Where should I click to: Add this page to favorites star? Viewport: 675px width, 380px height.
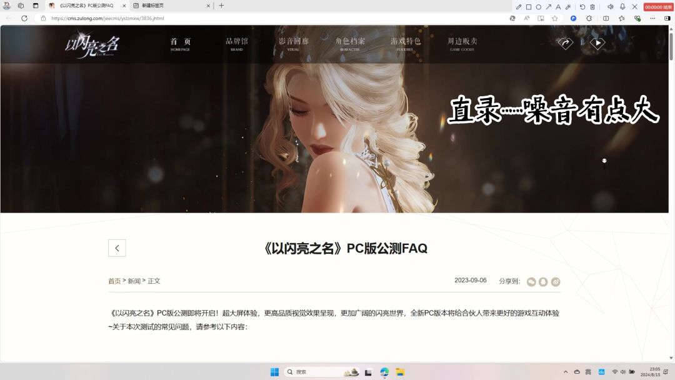(554, 19)
